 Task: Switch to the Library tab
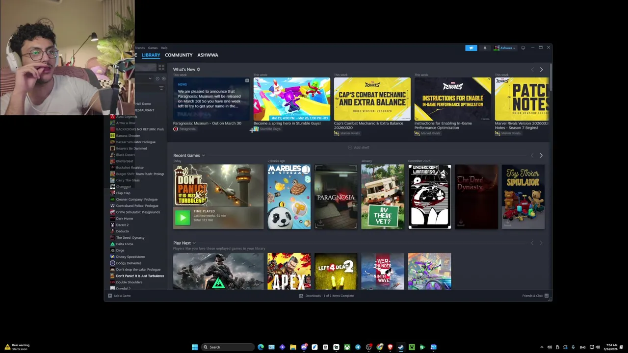[151, 55]
